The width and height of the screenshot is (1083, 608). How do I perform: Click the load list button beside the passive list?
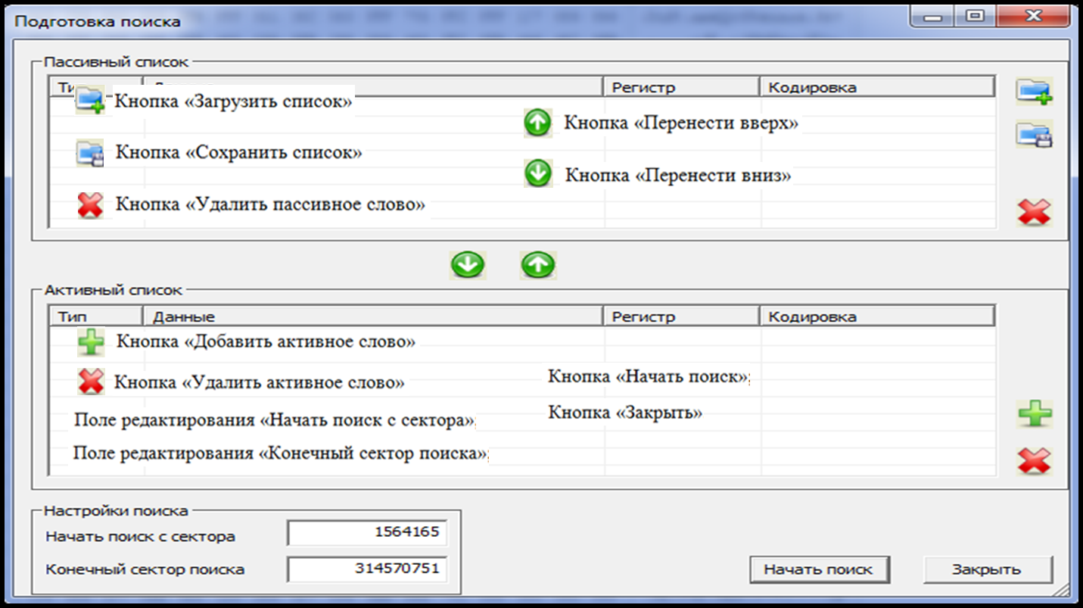pyautogui.click(x=1034, y=92)
